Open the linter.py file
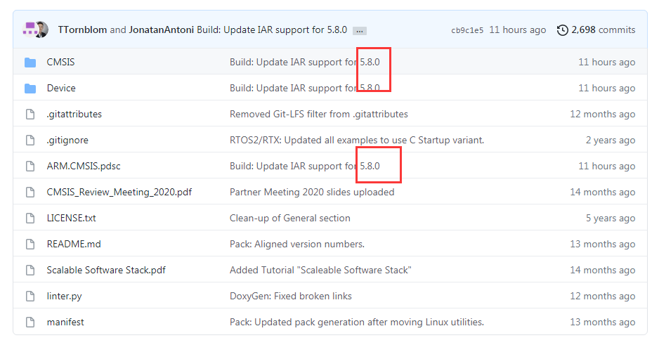This screenshot has width=659, height=345. coord(64,297)
